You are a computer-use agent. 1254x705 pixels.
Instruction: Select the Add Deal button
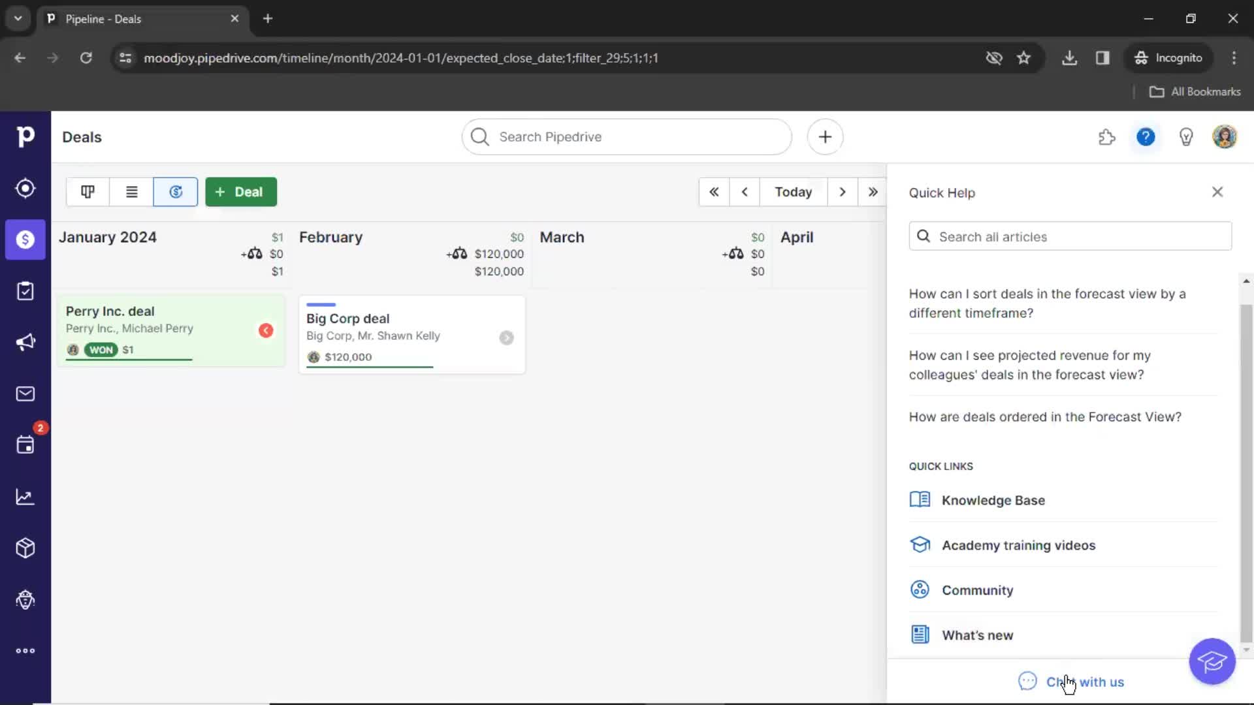pyautogui.click(x=241, y=191)
